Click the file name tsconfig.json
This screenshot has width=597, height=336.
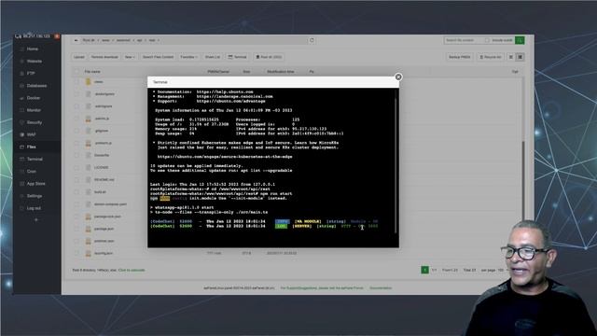click(104, 253)
